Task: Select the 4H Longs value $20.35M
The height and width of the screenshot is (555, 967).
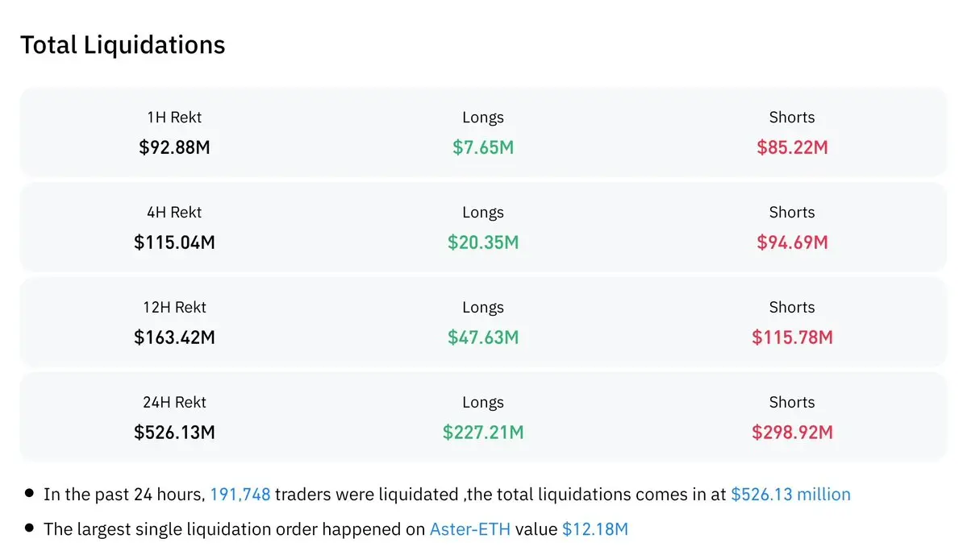Action: click(482, 242)
